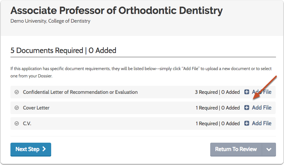Click the Associate Professor position title
Screen dimensions: 284x165
117,10
